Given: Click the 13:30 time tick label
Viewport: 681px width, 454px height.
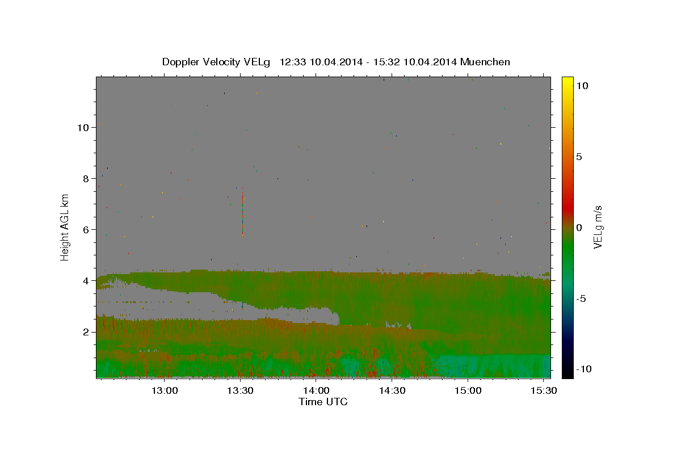Looking at the screenshot, I should [240, 391].
